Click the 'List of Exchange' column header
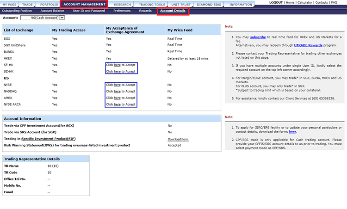 (x=19, y=30)
